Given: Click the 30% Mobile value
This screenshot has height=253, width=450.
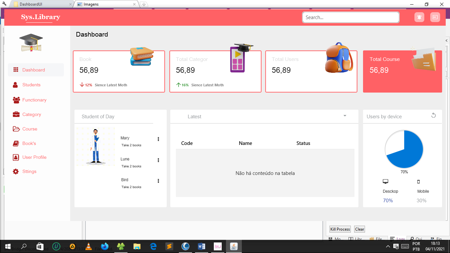Looking at the screenshot, I should coord(421,201).
